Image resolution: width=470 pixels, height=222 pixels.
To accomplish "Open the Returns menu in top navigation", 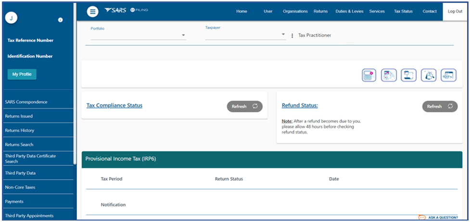I will point(320,12).
